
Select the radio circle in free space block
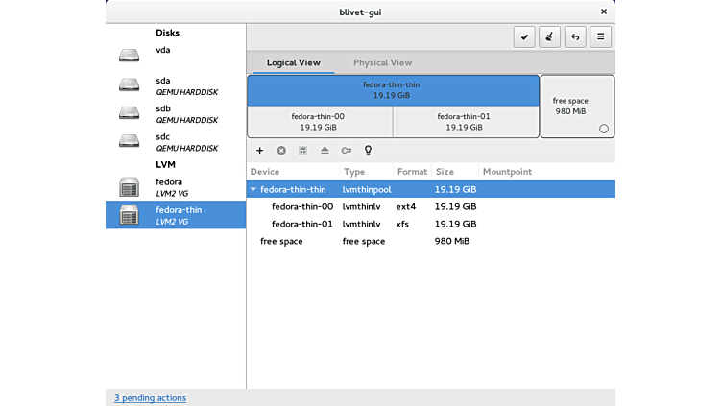(x=603, y=129)
